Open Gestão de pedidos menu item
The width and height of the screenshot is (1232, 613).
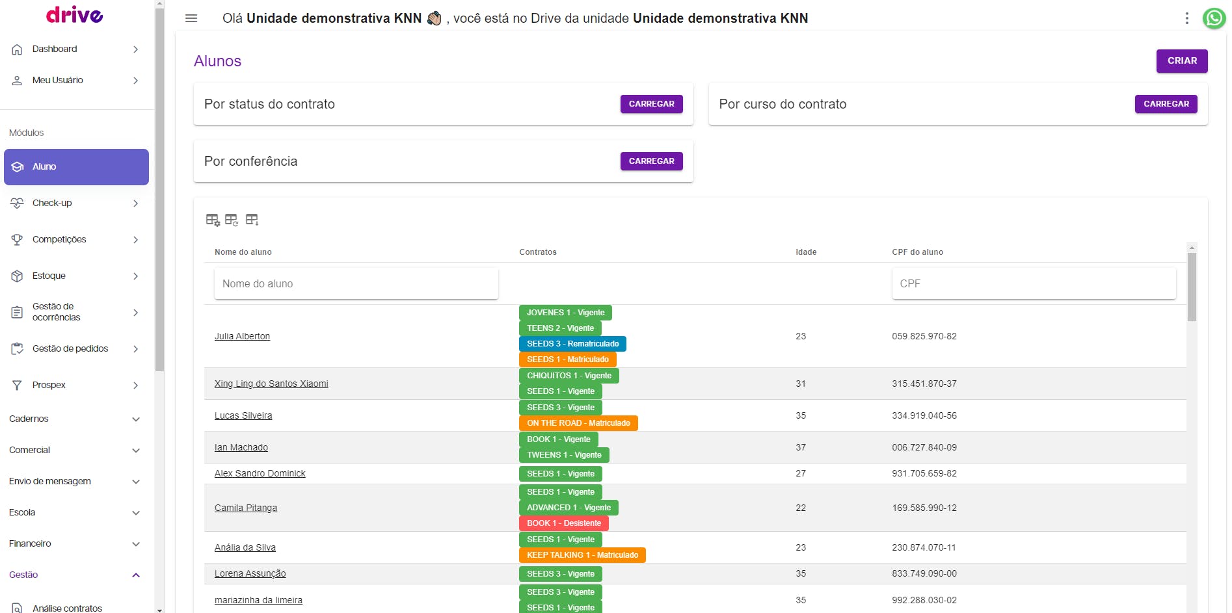pos(76,349)
